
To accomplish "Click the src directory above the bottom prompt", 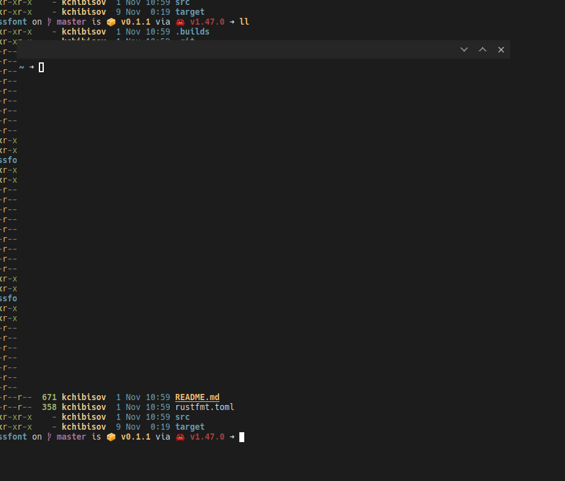I will point(183,417).
